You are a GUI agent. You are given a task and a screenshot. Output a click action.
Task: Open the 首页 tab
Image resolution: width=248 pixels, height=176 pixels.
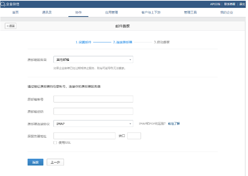tap(15, 12)
